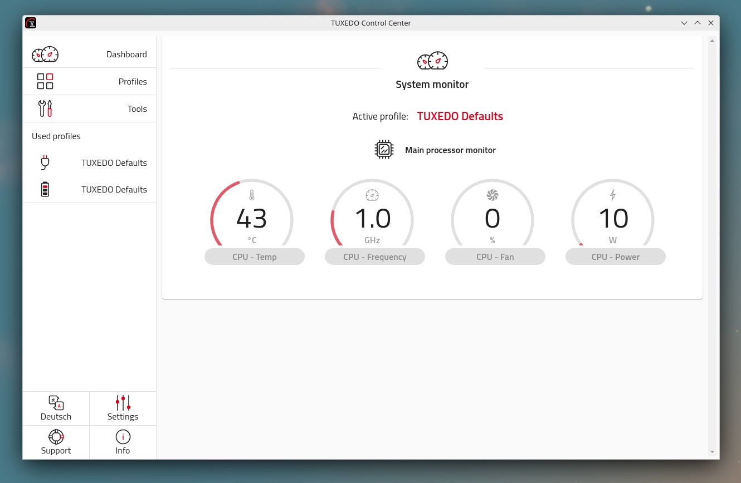Click the Support lifebuoy icon
This screenshot has height=483, width=741.
tap(56, 437)
